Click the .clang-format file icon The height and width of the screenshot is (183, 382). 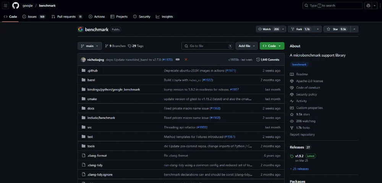coord(84,155)
